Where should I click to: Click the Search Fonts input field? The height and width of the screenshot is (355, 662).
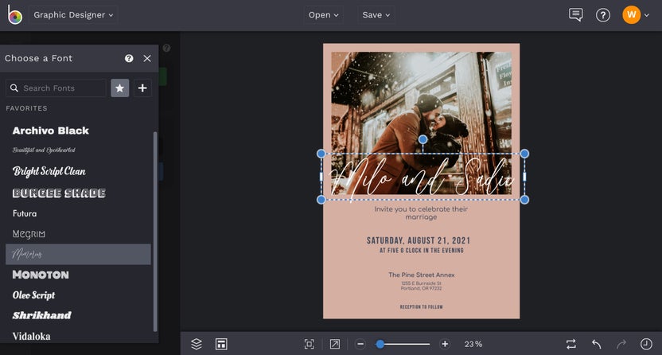56,88
